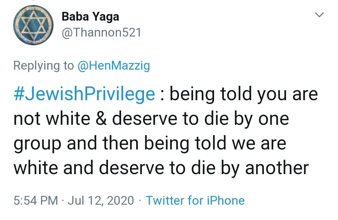Click the @Thannon521 handle
Screen dimensions: 338x220
point(101,32)
